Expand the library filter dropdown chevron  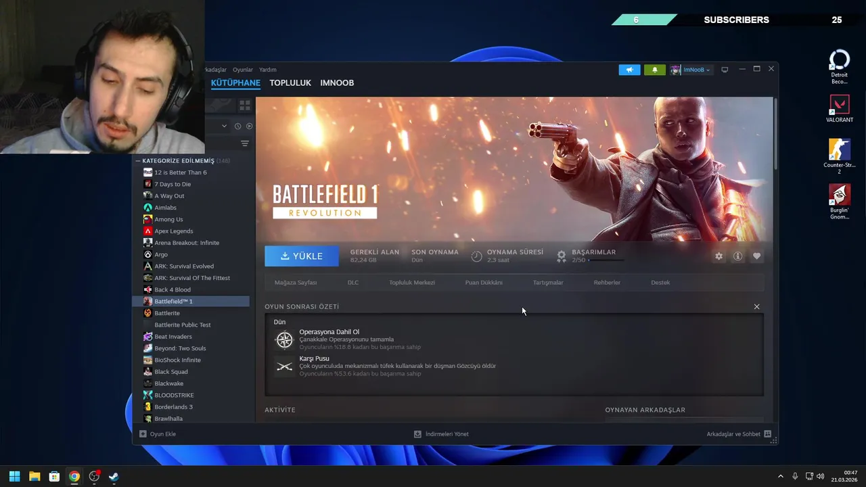pyautogui.click(x=224, y=126)
